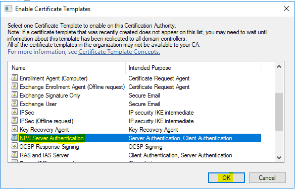Open the Certificate Template Concepts link
This screenshot has height=189, width=295.
click(119, 52)
